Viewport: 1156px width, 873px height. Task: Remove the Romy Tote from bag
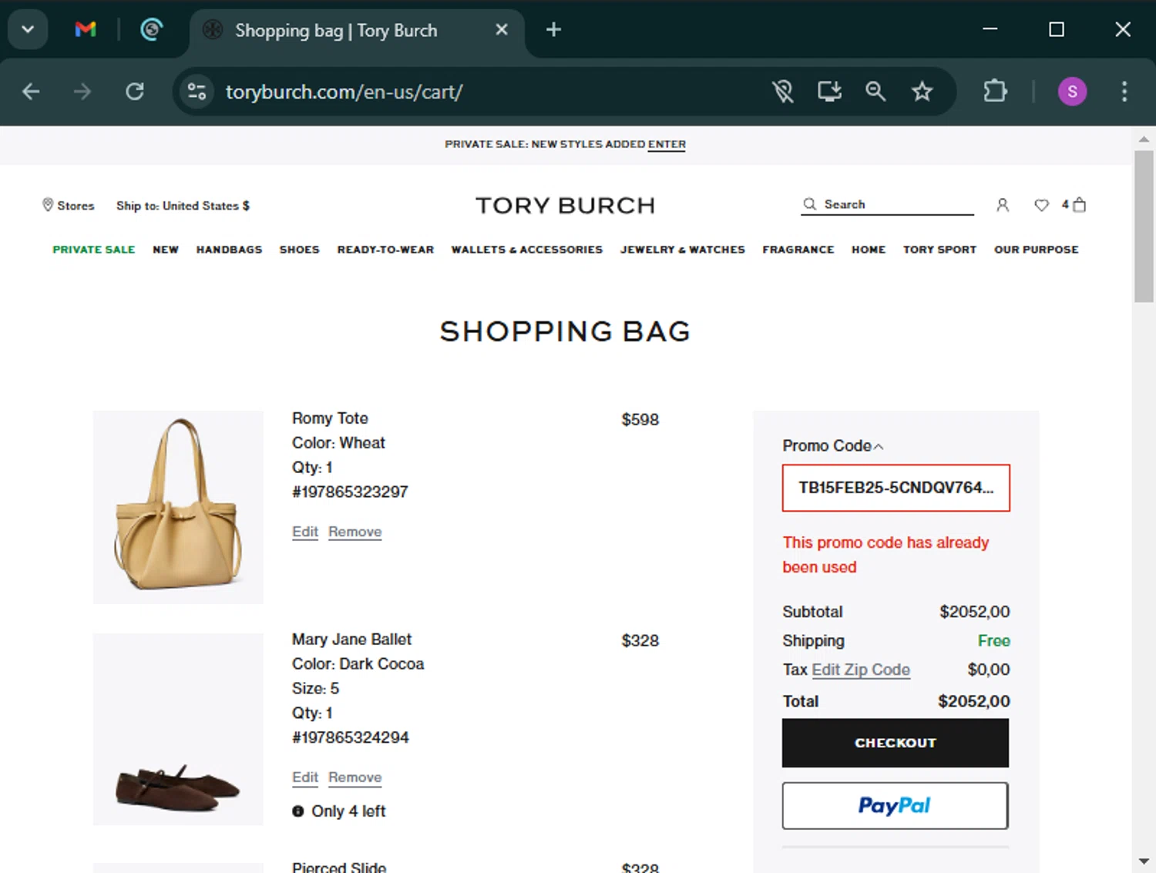pos(355,532)
